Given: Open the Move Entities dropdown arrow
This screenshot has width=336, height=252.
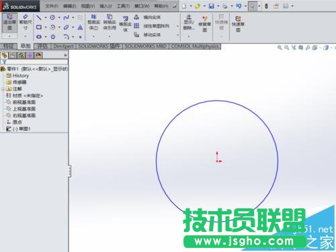Looking at the screenshot, I should point(178,35).
